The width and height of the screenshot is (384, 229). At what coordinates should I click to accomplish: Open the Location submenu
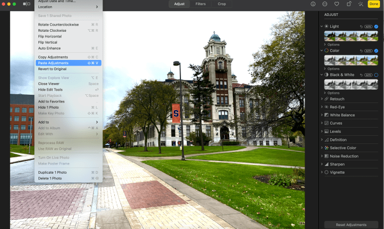tap(68, 7)
